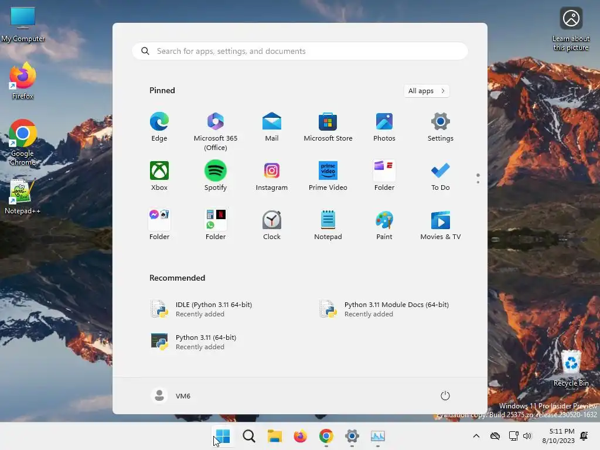Open the network tray icon
Image resolution: width=600 pixels, height=450 pixels.
(513, 436)
